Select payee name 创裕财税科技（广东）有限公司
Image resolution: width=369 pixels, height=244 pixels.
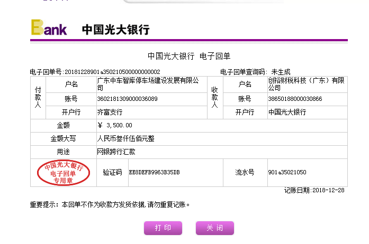pos(306,84)
